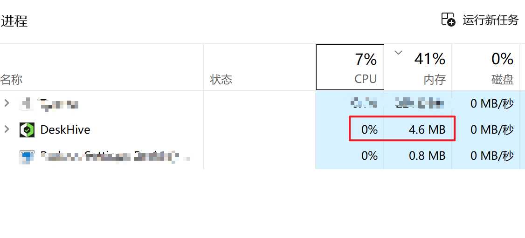Sort by the CPU column header
The image size is (525, 238).
coord(366,79)
